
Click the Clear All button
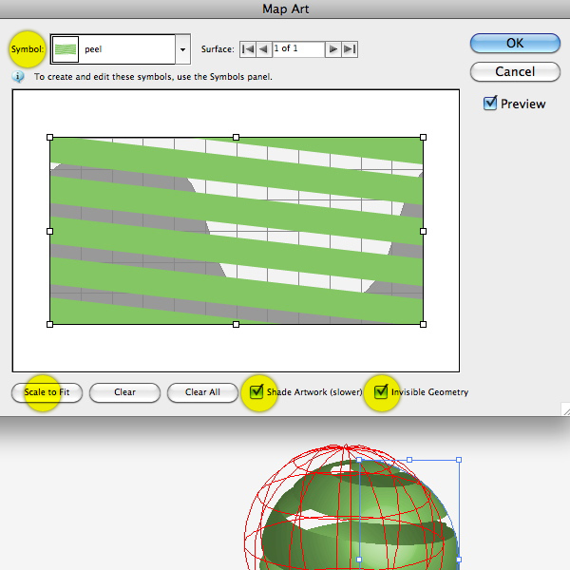pos(202,392)
